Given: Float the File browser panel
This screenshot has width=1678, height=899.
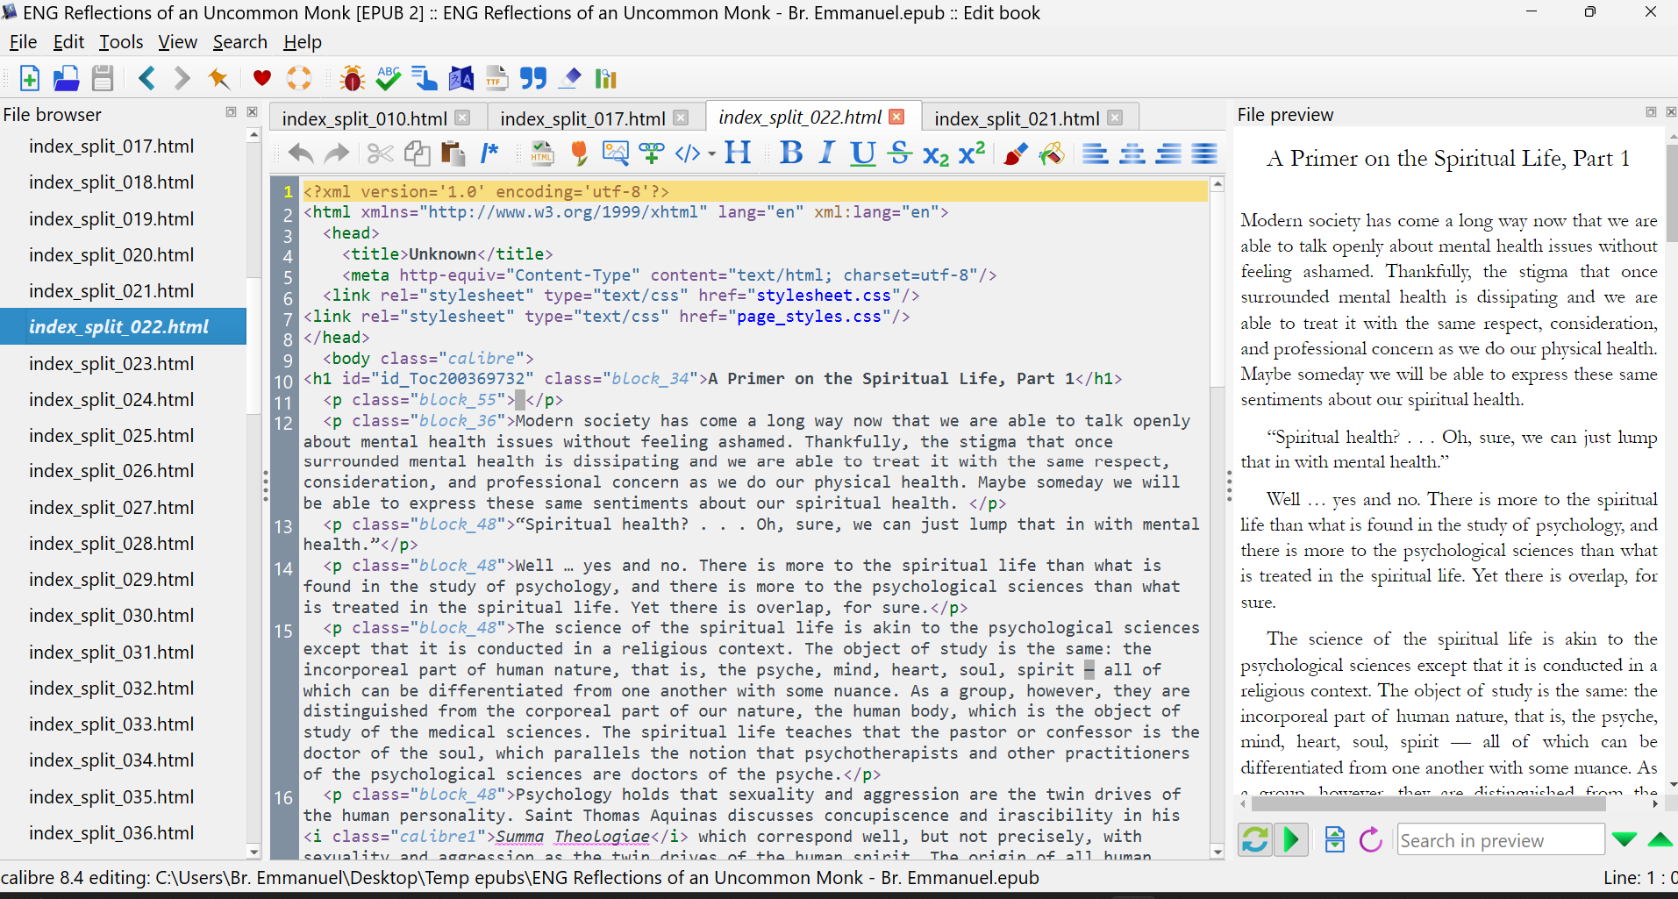Looking at the screenshot, I should 232,112.
